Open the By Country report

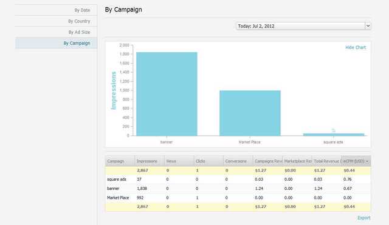79,21
